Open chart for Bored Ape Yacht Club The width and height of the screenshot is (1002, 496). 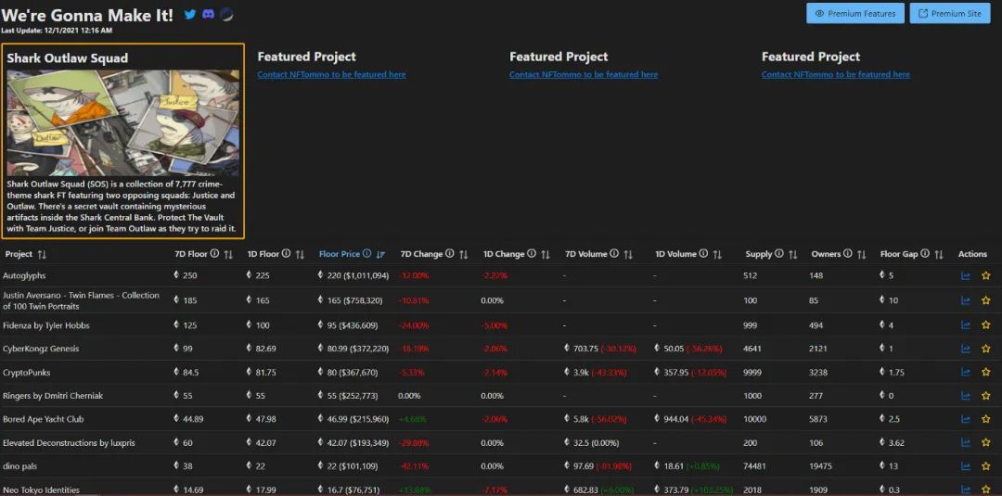click(966, 420)
